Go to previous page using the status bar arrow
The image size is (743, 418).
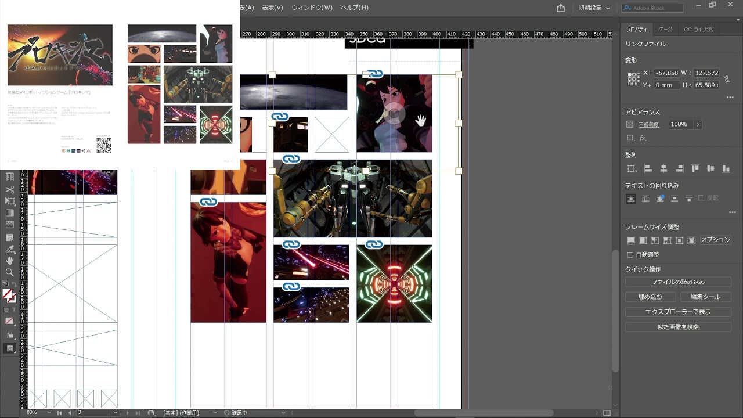(x=70, y=413)
